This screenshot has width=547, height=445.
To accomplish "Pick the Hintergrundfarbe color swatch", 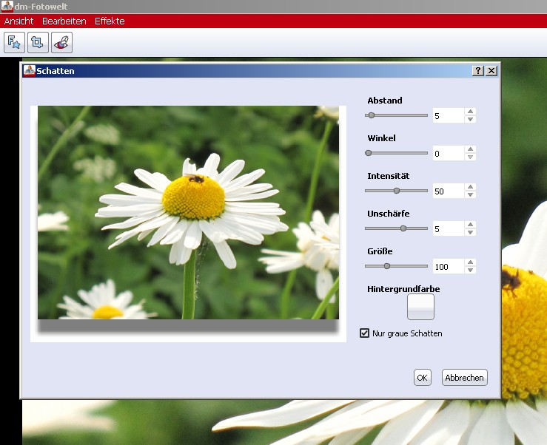I will [x=420, y=307].
